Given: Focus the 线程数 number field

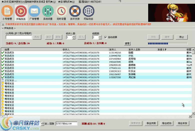Looking at the screenshot, I should [x=96, y=37].
